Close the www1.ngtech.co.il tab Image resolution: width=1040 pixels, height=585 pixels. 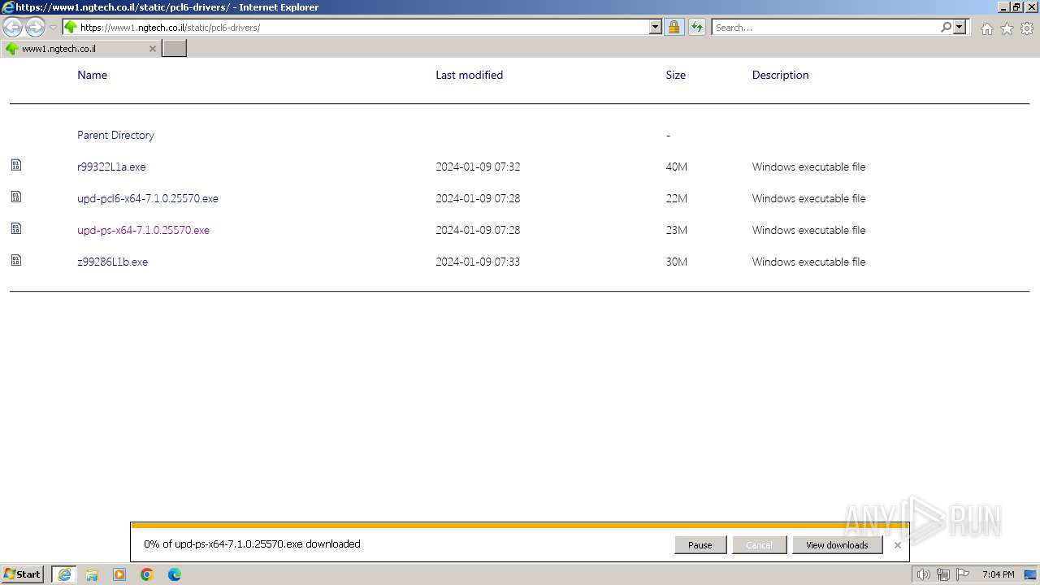(x=152, y=49)
